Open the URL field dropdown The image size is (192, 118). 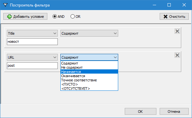pos(32,57)
